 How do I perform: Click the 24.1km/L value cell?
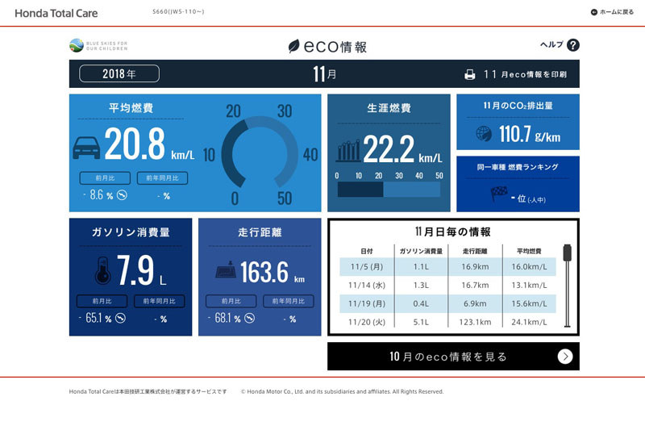point(529,322)
